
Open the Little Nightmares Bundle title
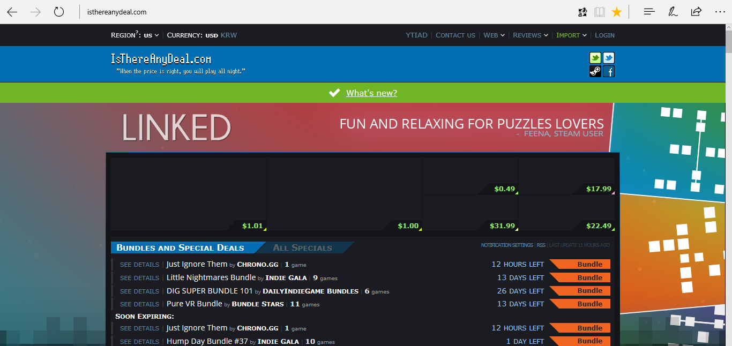(x=211, y=277)
